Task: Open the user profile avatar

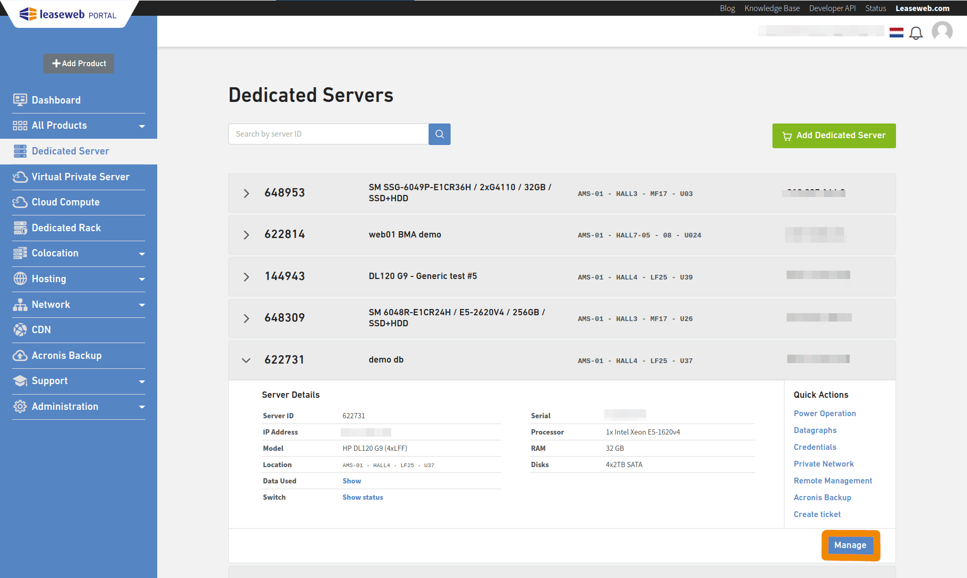Action: (x=942, y=32)
